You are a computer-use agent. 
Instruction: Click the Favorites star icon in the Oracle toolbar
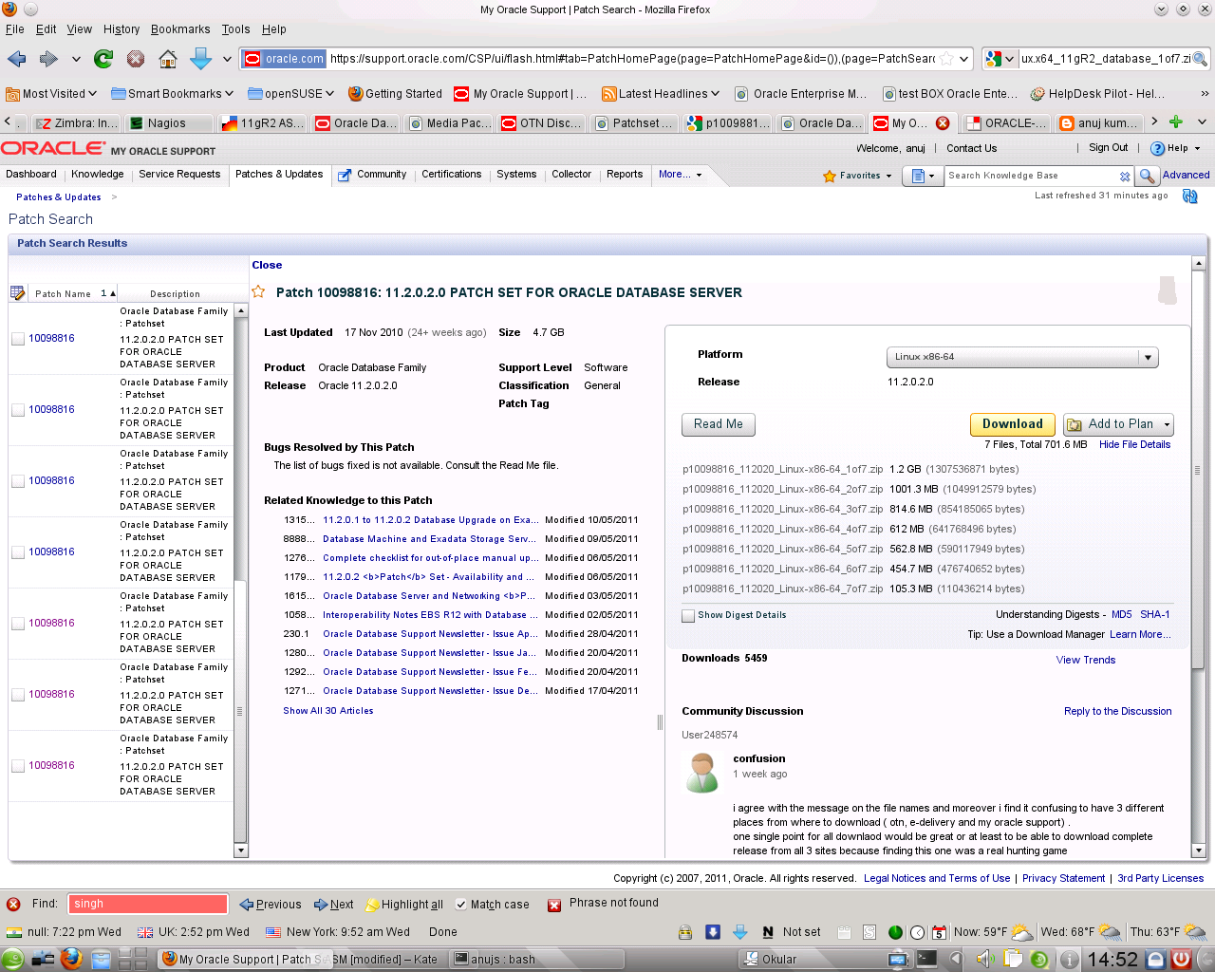[x=830, y=176]
